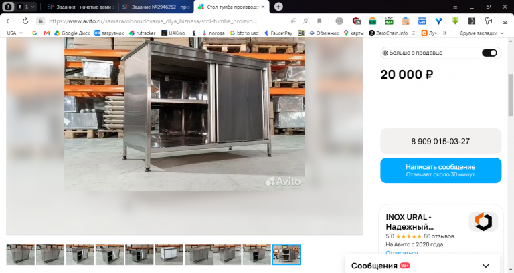Image resolution: width=514 pixels, height=273 pixels.
Task: Select the highlighted last gallery thumbnail
Action: 286,254
